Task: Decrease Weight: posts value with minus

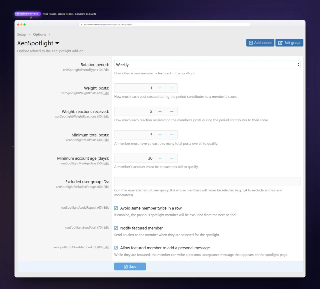Action: [172, 88]
